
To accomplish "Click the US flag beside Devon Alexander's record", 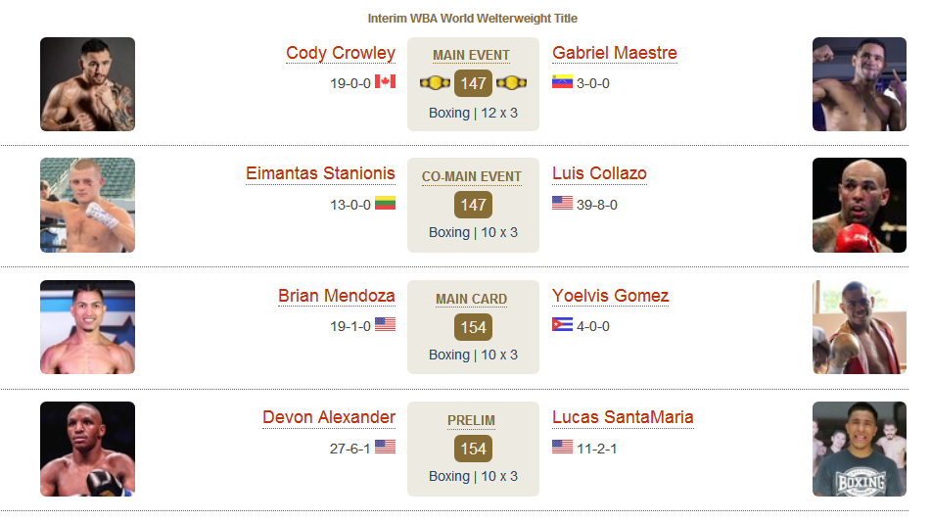I will 385,447.
